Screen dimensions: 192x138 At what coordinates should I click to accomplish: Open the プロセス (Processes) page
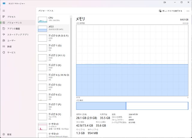pyautogui.click(x=11, y=17)
